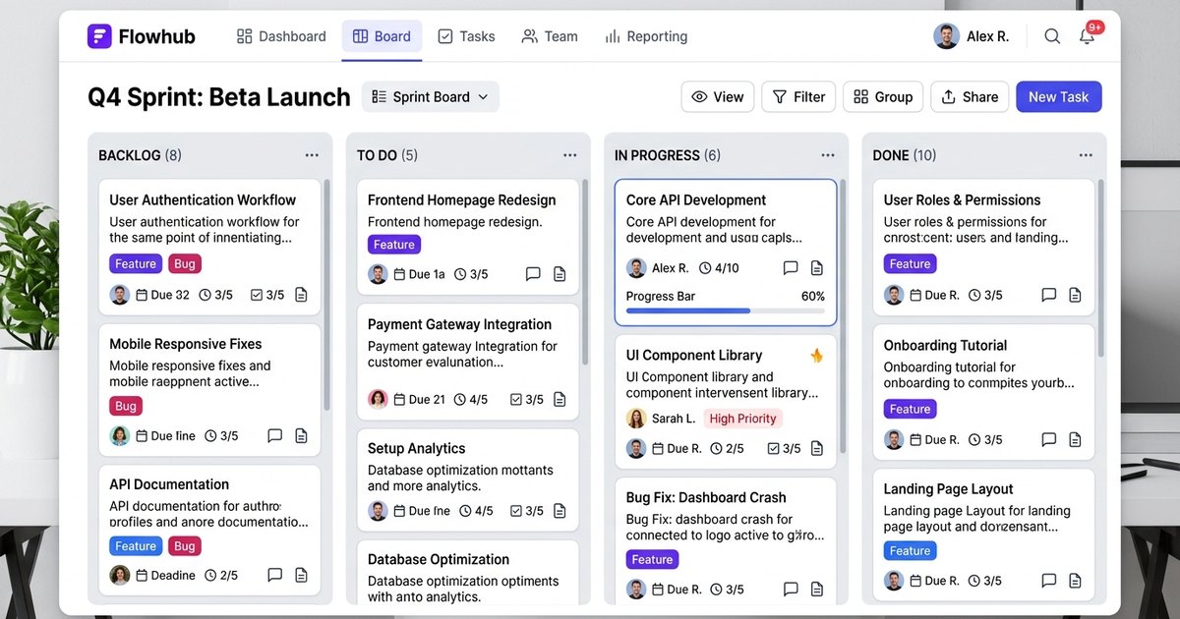The width and height of the screenshot is (1180, 619).
Task: Toggle 3/5 checklist on User Authentication Workflow
Action: pyautogui.click(x=267, y=295)
